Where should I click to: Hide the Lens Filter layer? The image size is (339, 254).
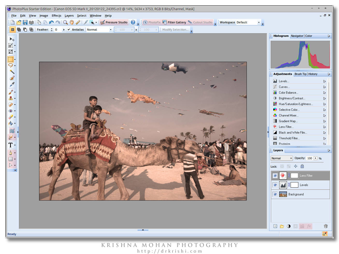coord(275,176)
